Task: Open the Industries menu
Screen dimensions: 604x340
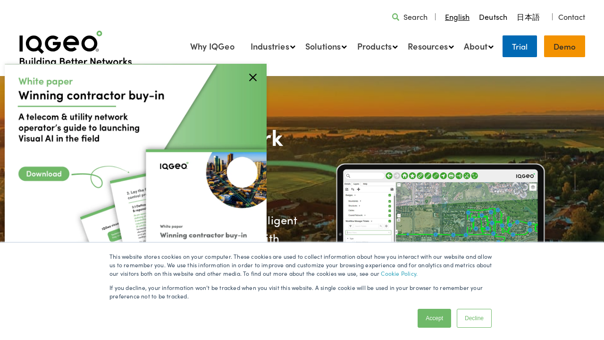Action: 270,46
